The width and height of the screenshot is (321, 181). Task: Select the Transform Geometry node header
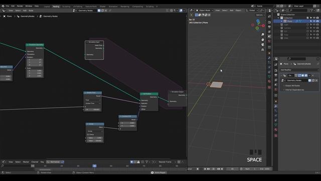35,45
